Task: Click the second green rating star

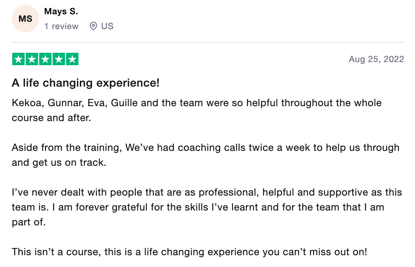Action: click(x=32, y=59)
